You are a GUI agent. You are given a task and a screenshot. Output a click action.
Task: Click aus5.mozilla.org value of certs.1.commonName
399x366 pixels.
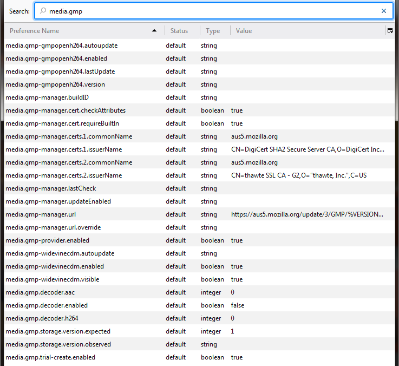tap(254, 136)
